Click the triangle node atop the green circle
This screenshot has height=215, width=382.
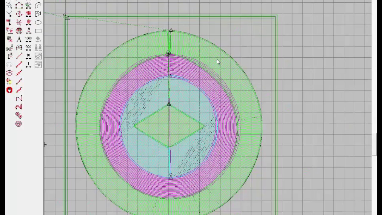pos(171,30)
